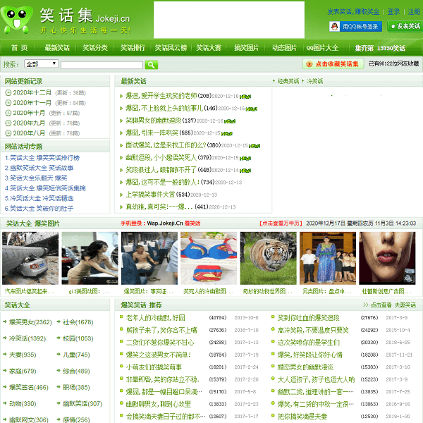The image size is (423, 423).
Task: Click the 注册 link
Action: [414, 12]
